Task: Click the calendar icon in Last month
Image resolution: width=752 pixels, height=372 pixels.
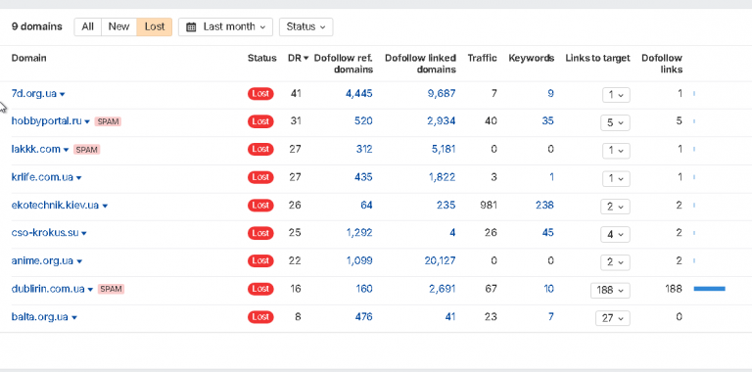Action: point(191,26)
